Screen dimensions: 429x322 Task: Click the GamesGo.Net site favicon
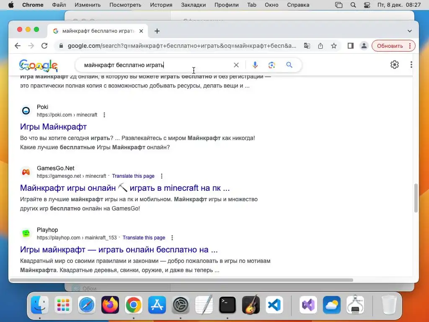pyautogui.click(x=26, y=172)
